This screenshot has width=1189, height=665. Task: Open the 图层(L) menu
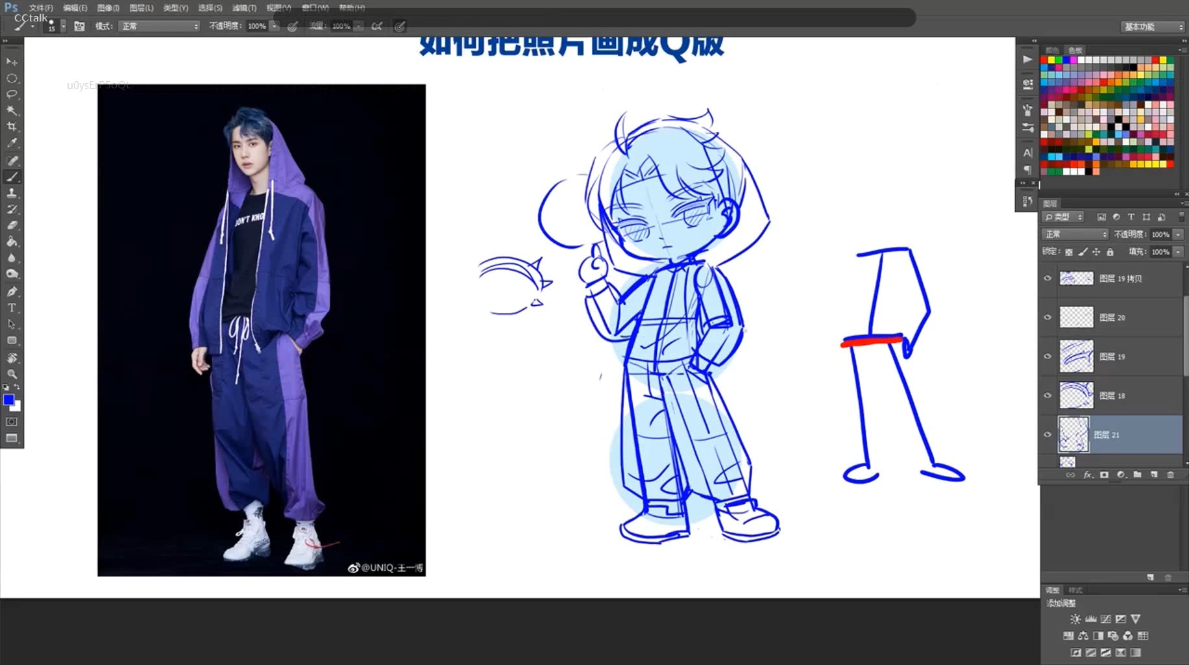tap(141, 8)
